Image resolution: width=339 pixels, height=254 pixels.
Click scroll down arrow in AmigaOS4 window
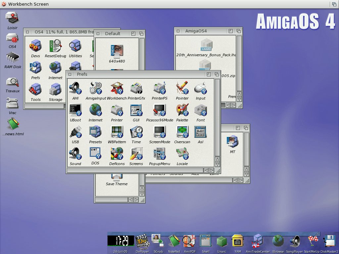239,99
